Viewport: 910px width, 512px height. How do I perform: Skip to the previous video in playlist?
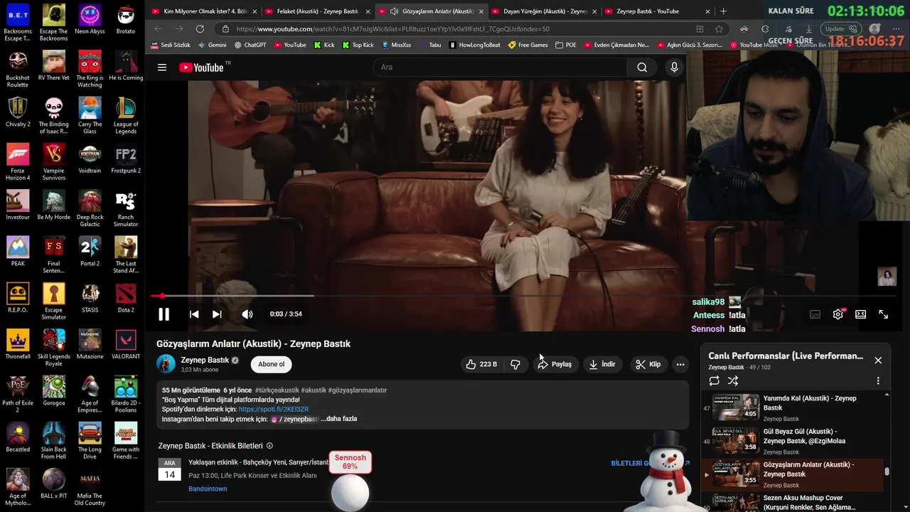click(x=194, y=314)
